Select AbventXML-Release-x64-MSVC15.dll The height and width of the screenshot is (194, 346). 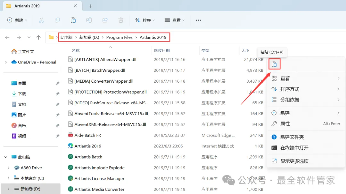pos(110,124)
